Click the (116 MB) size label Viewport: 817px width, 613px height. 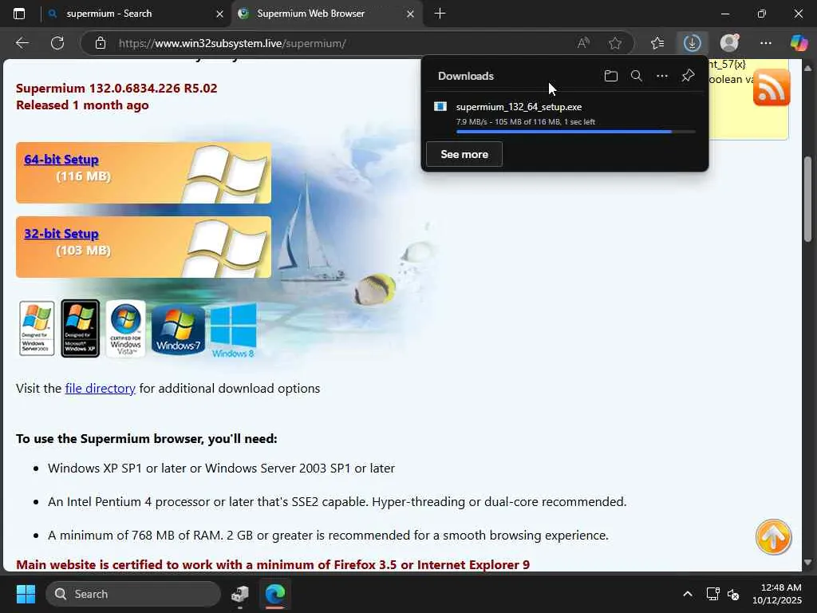pos(83,176)
